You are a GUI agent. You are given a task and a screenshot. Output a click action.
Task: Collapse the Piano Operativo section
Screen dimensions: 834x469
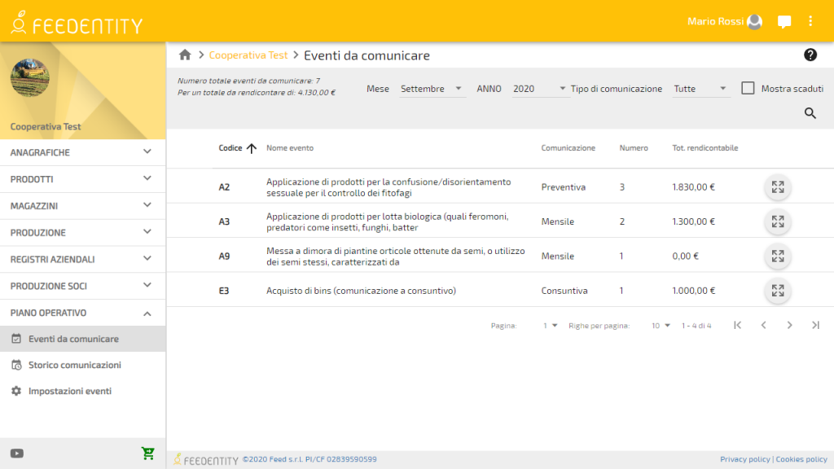point(82,313)
